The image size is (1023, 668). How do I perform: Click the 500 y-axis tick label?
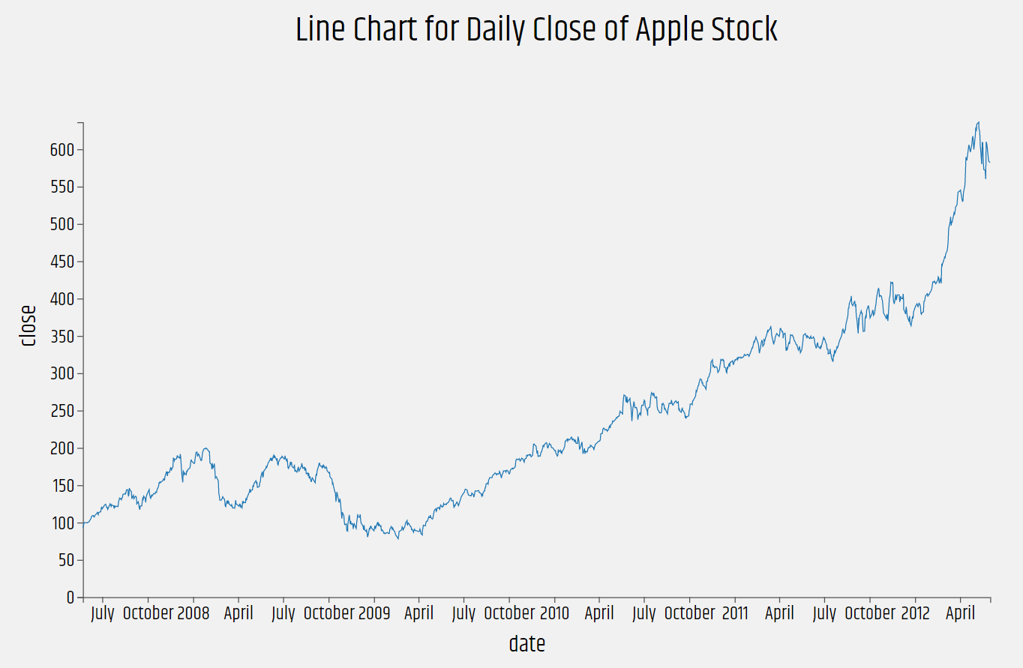click(63, 224)
